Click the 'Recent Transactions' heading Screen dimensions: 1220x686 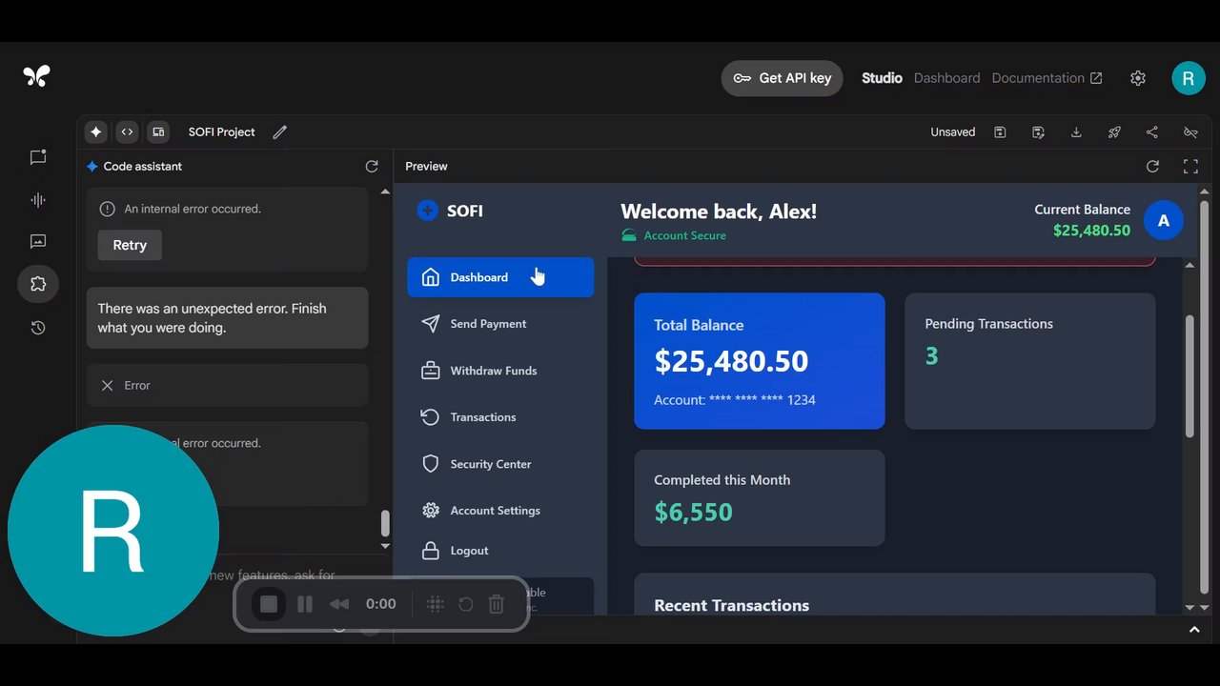pyautogui.click(x=732, y=605)
